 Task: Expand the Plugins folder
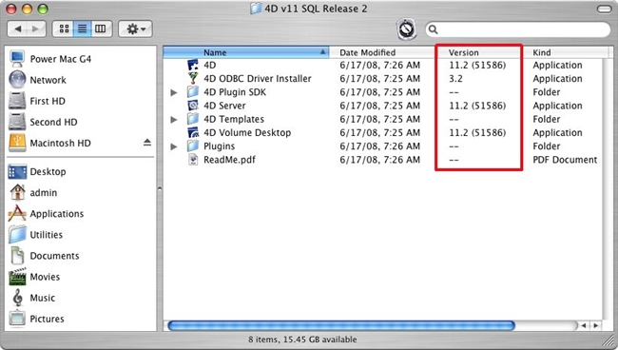click(174, 146)
